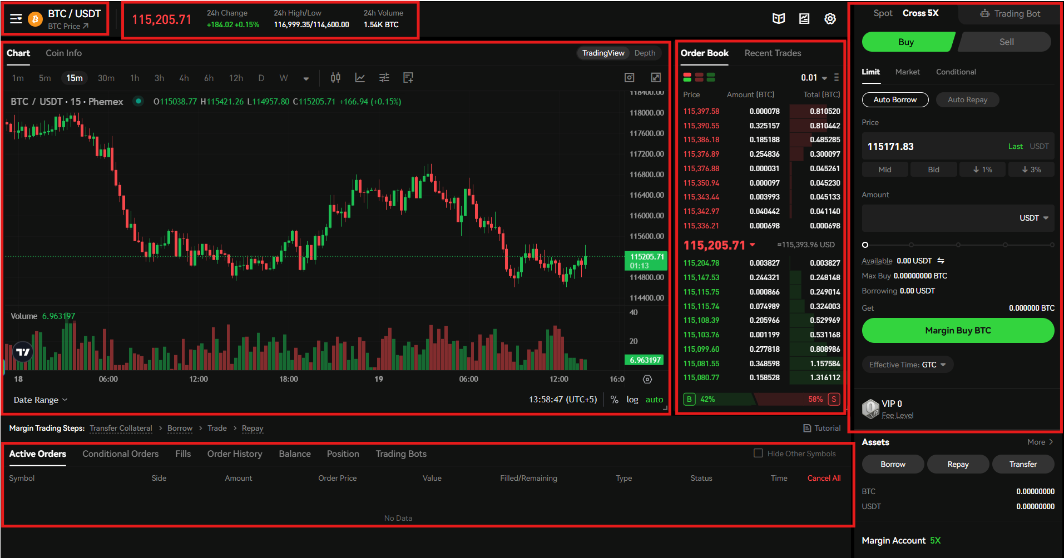Image resolution: width=1064 pixels, height=558 pixels.
Task: Toggle Auto Borrow on the order panel
Action: pos(895,99)
